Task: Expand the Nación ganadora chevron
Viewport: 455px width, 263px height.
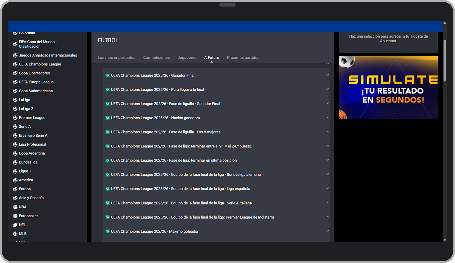Action: 328,117
